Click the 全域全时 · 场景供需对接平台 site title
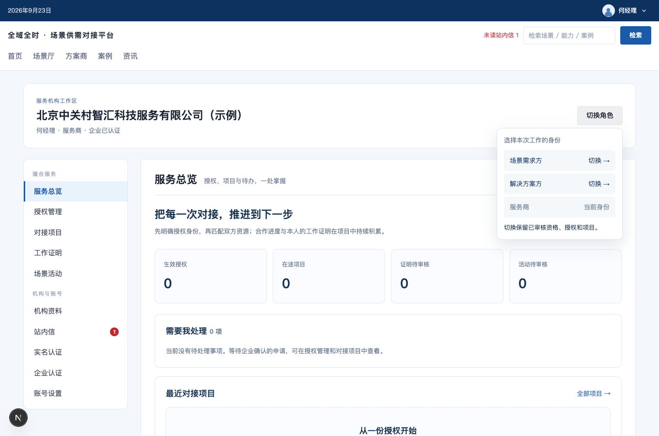This screenshot has height=436, width=659. click(61, 35)
